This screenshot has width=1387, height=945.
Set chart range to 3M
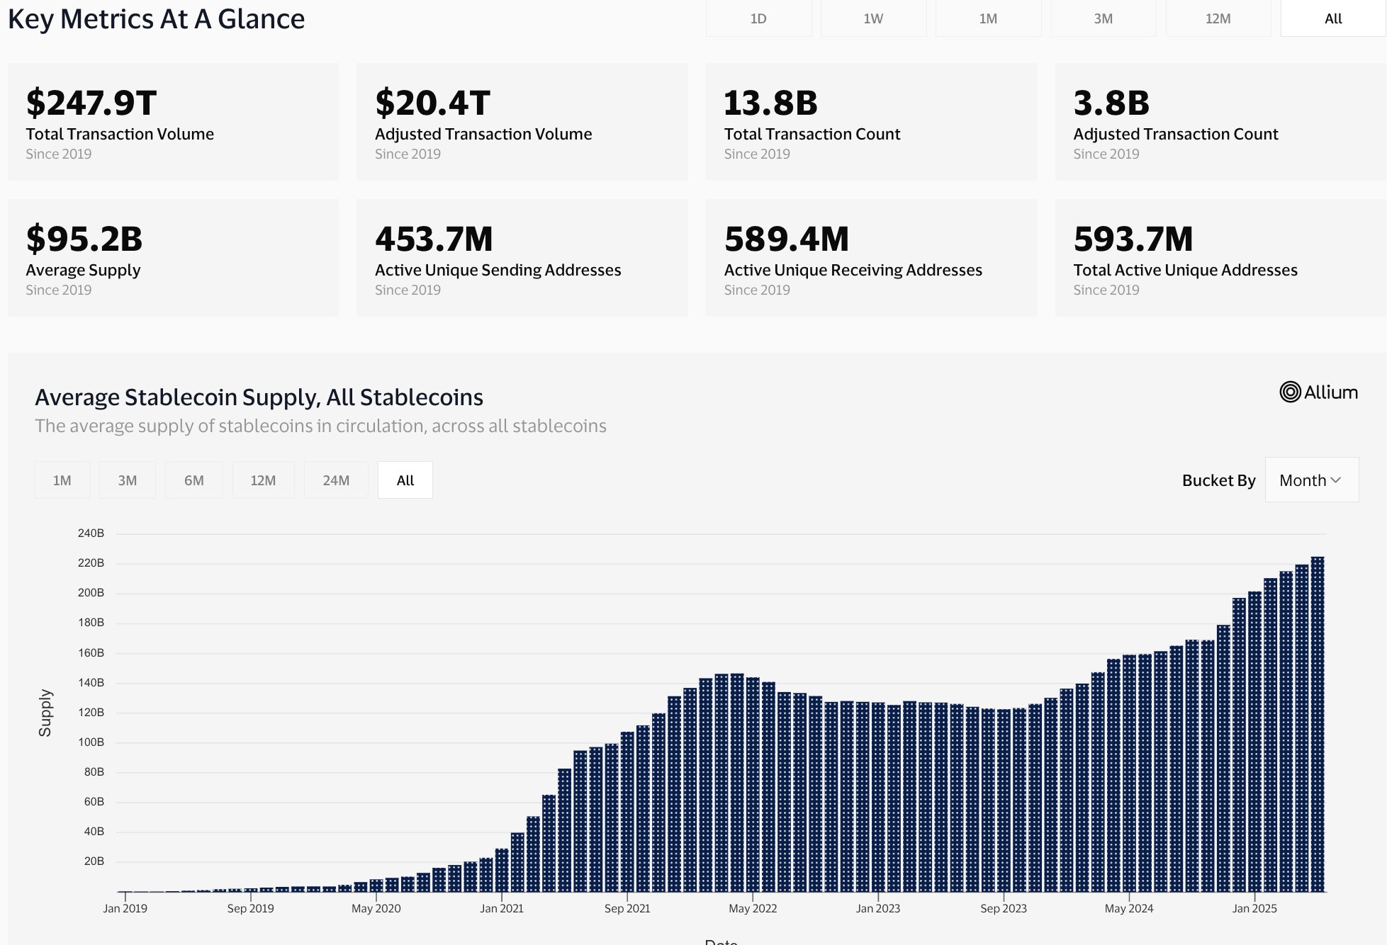128,480
